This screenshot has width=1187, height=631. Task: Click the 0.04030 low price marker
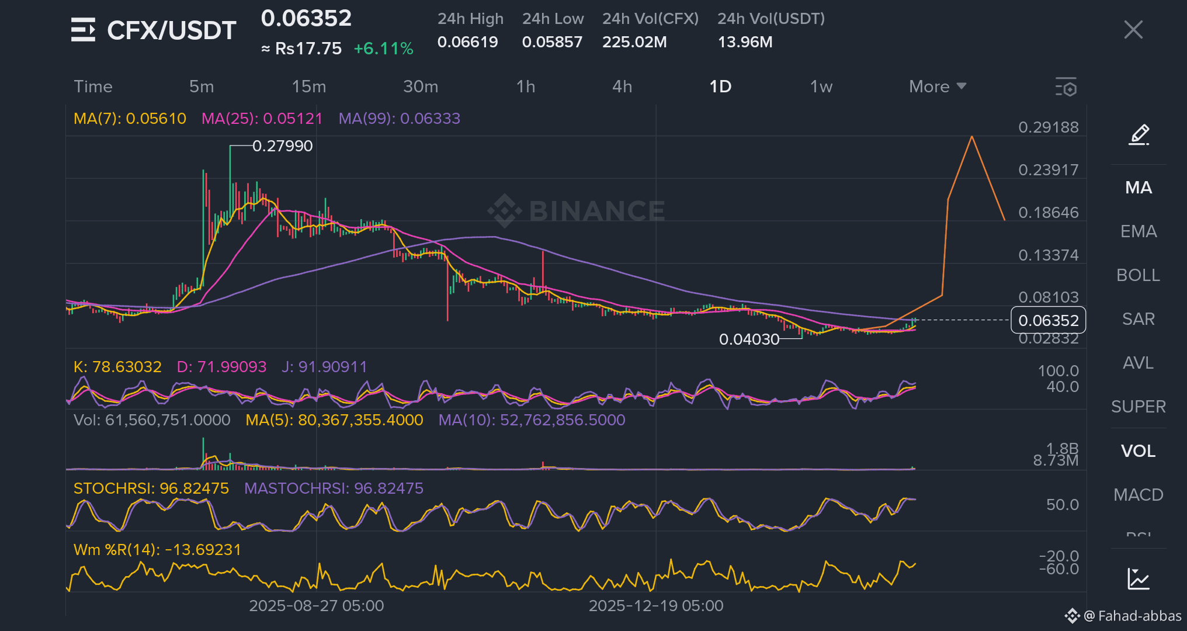pos(749,339)
